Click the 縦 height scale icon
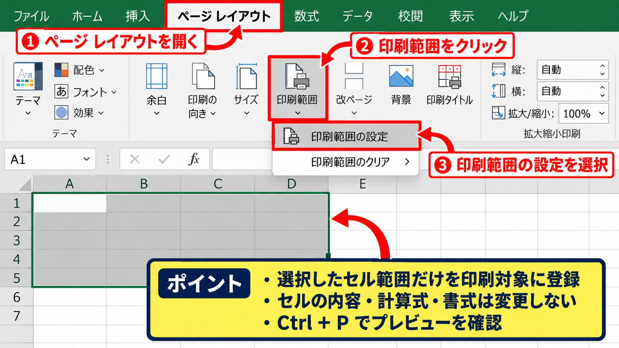619x348 pixels. 498,70
